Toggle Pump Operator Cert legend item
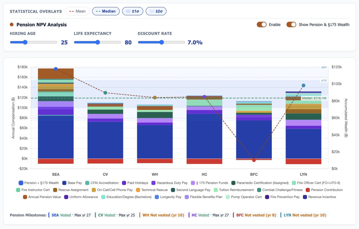The height and width of the screenshot is (229, 359). [x=244, y=197]
